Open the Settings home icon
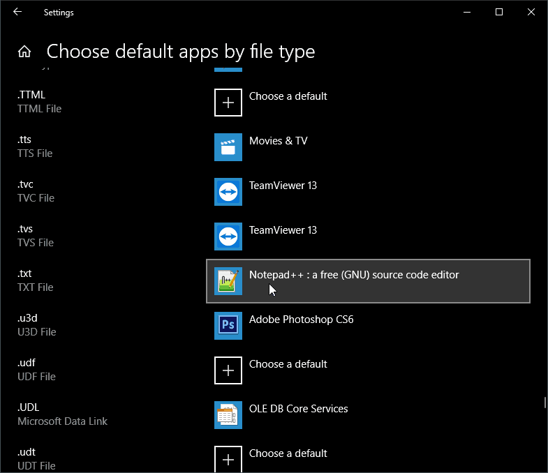The image size is (548, 473). [24, 52]
